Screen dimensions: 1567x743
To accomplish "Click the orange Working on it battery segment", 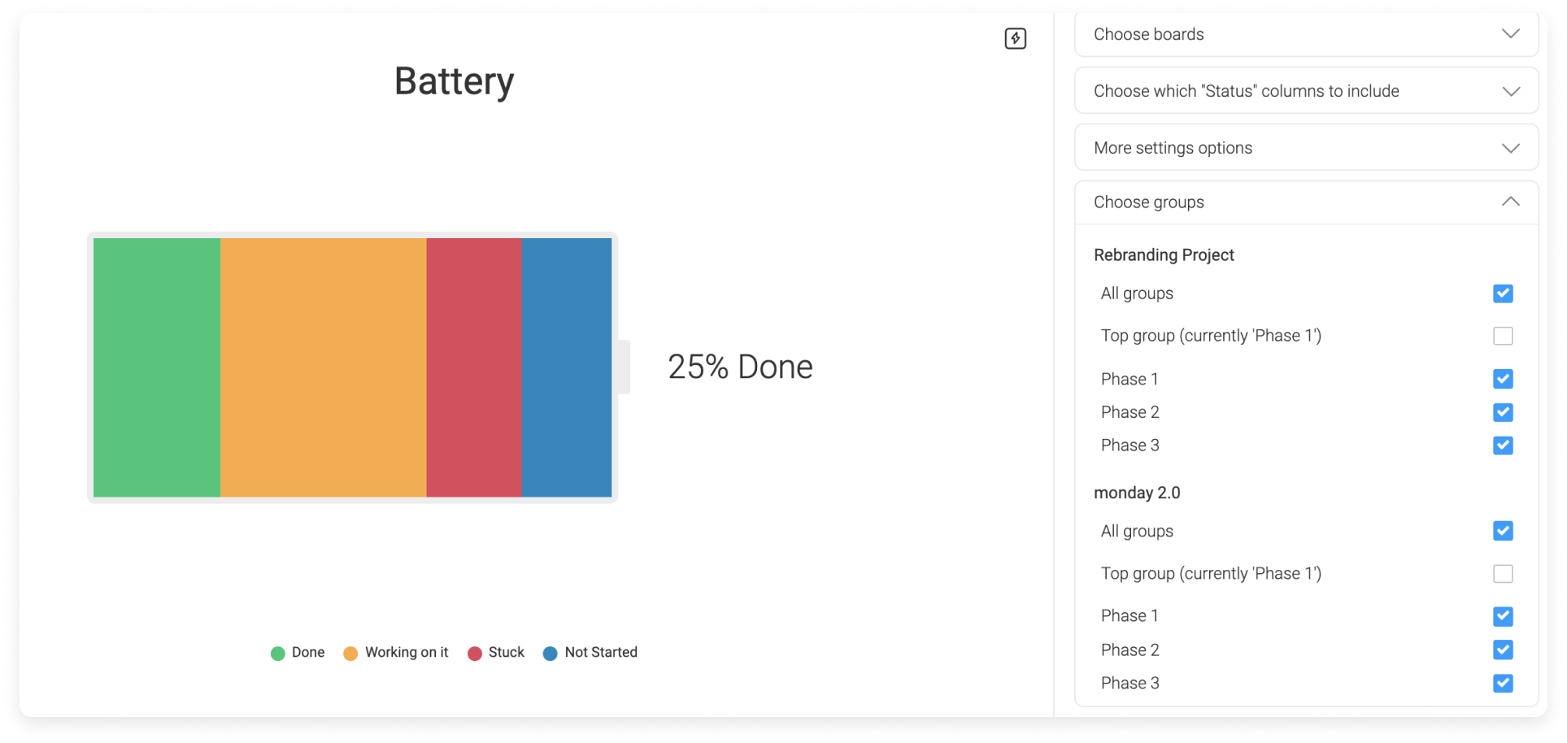I will point(324,367).
